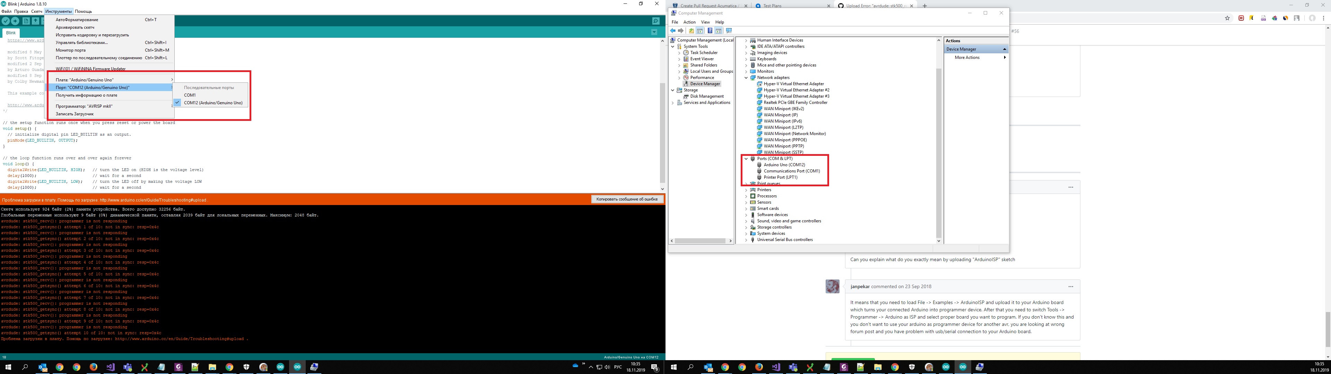The width and height of the screenshot is (1331, 374).
Task: Click the janpekar username link
Action: tap(860, 287)
